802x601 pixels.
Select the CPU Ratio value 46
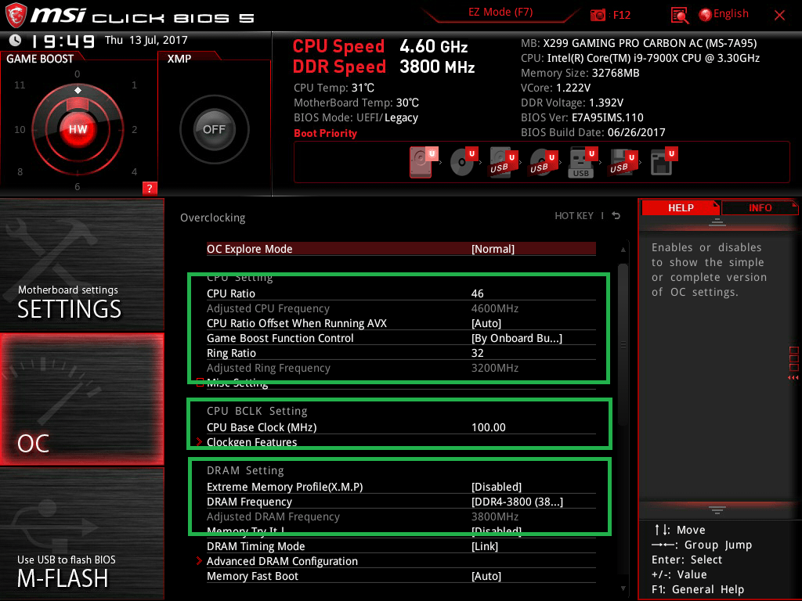pyautogui.click(x=477, y=293)
